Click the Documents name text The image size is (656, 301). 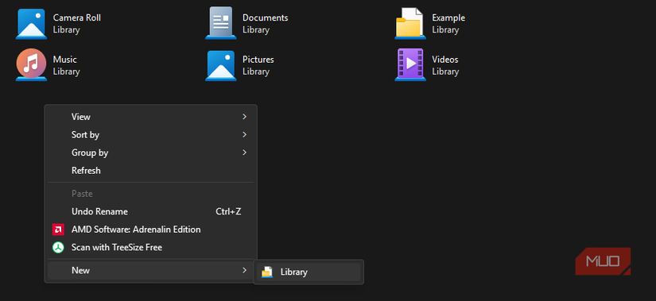[x=266, y=18]
